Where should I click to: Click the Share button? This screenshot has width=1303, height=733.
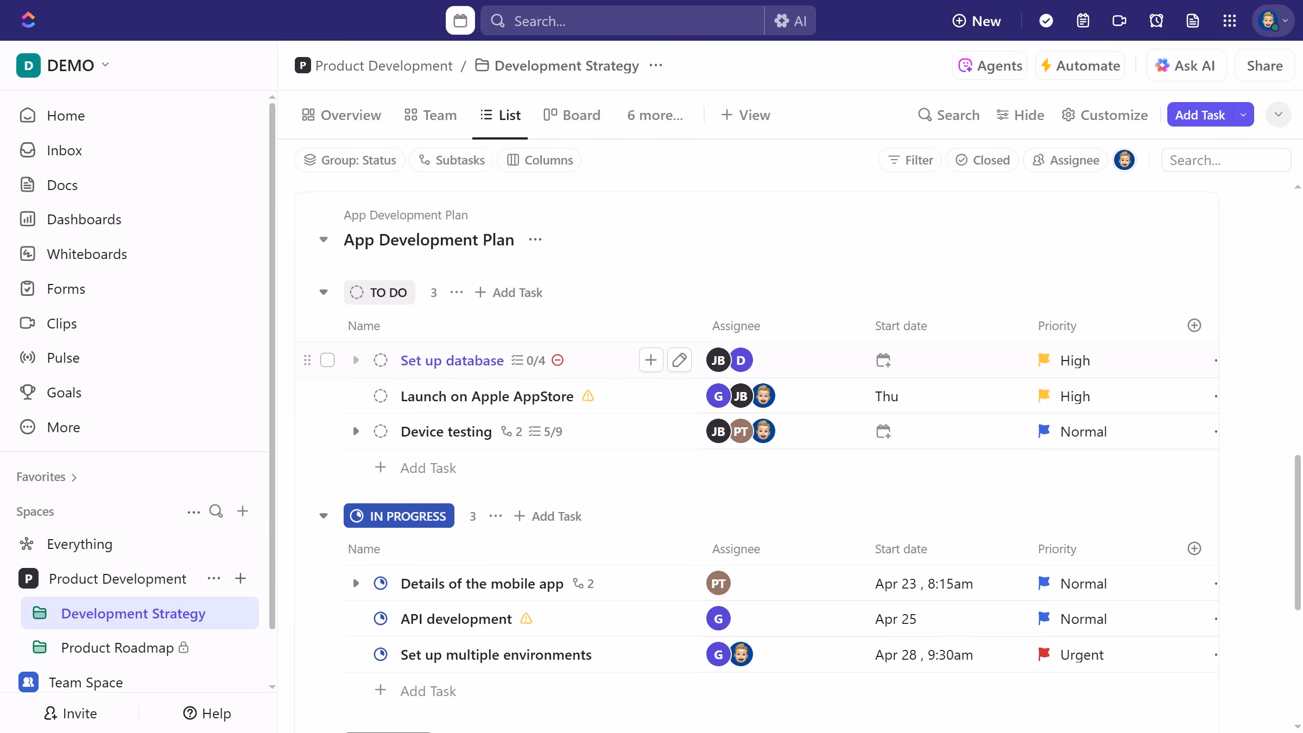pyautogui.click(x=1264, y=66)
